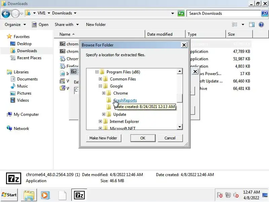Select the Desktop icon in Favorites
269x202 pixels.
(x=13, y=44)
